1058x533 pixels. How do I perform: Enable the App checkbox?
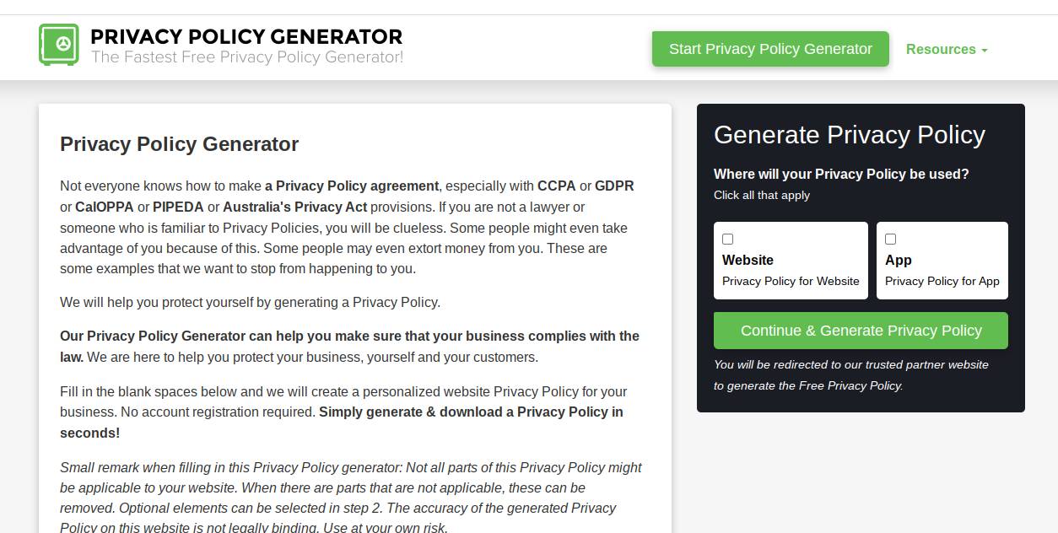(x=890, y=240)
